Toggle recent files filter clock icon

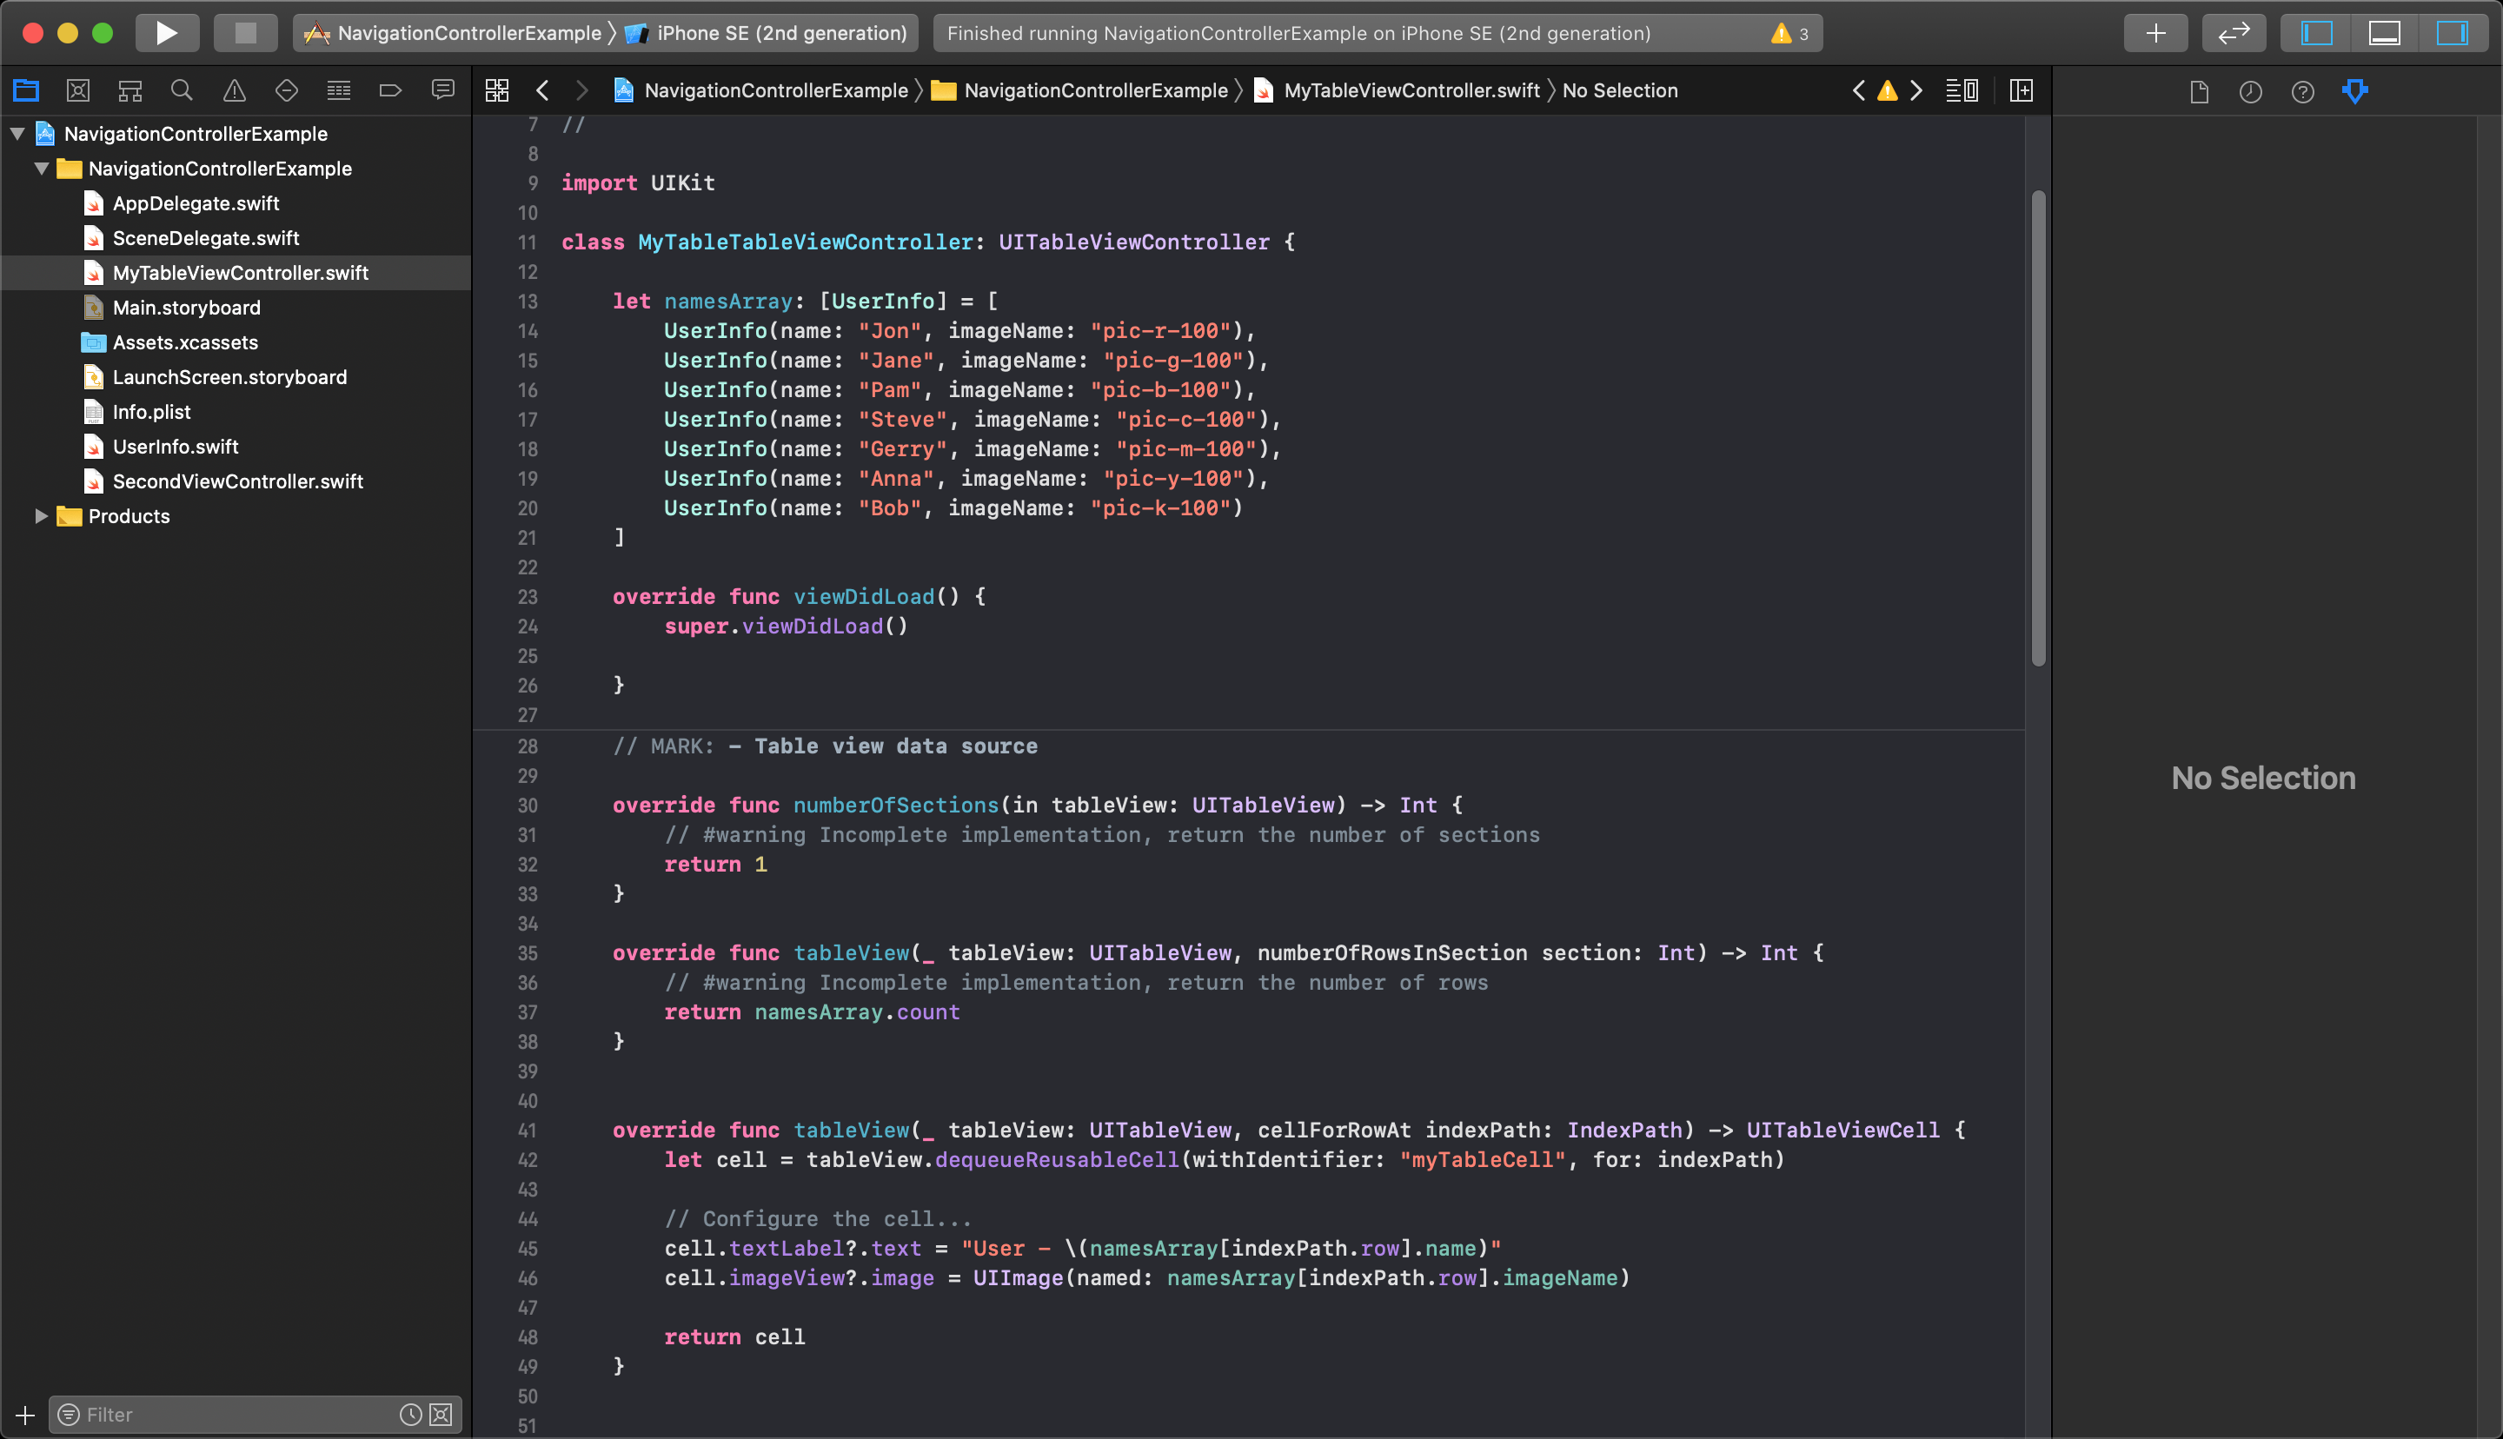coord(411,1416)
